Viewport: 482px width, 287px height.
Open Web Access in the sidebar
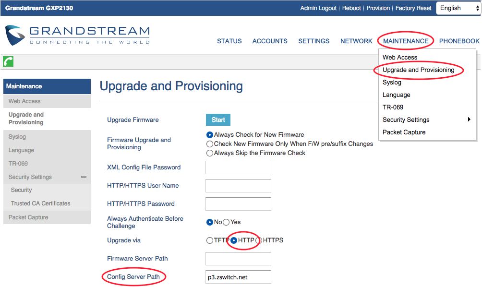[47, 101]
